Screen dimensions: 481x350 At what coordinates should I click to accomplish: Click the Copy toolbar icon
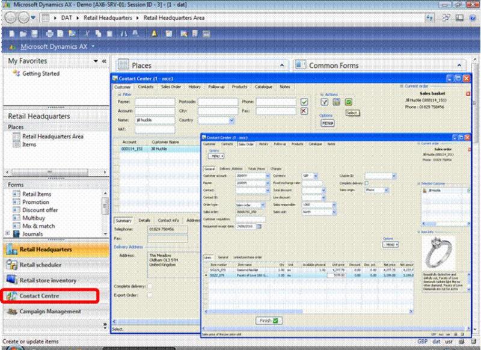point(98,34)
